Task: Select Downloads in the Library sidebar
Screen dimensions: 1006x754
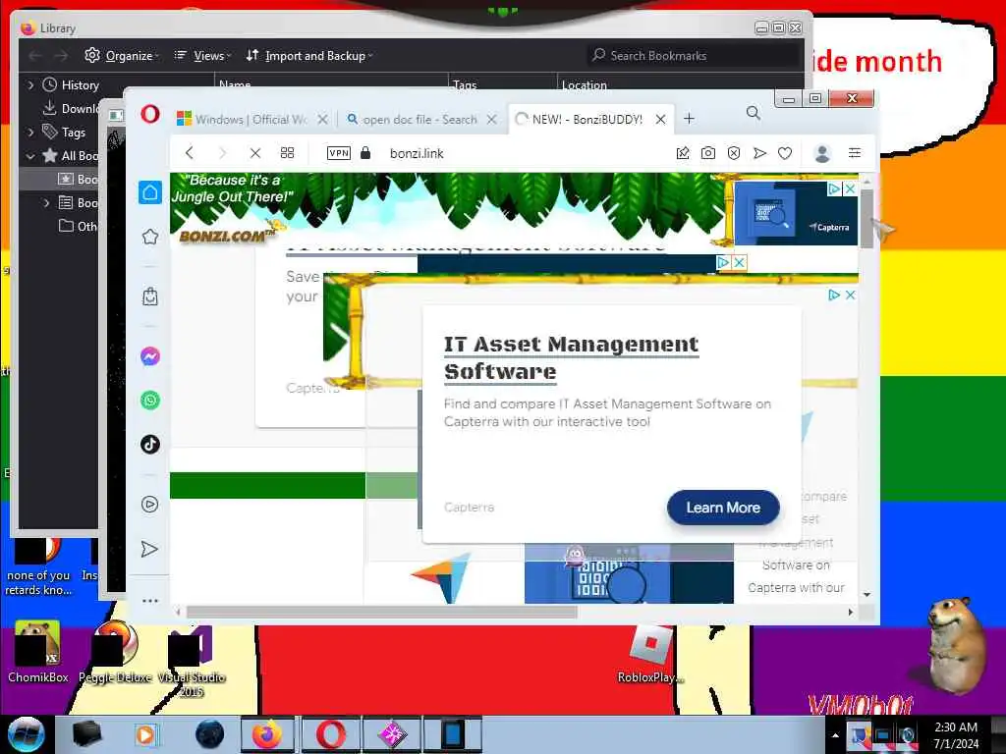Action: (x=71, y=108)
